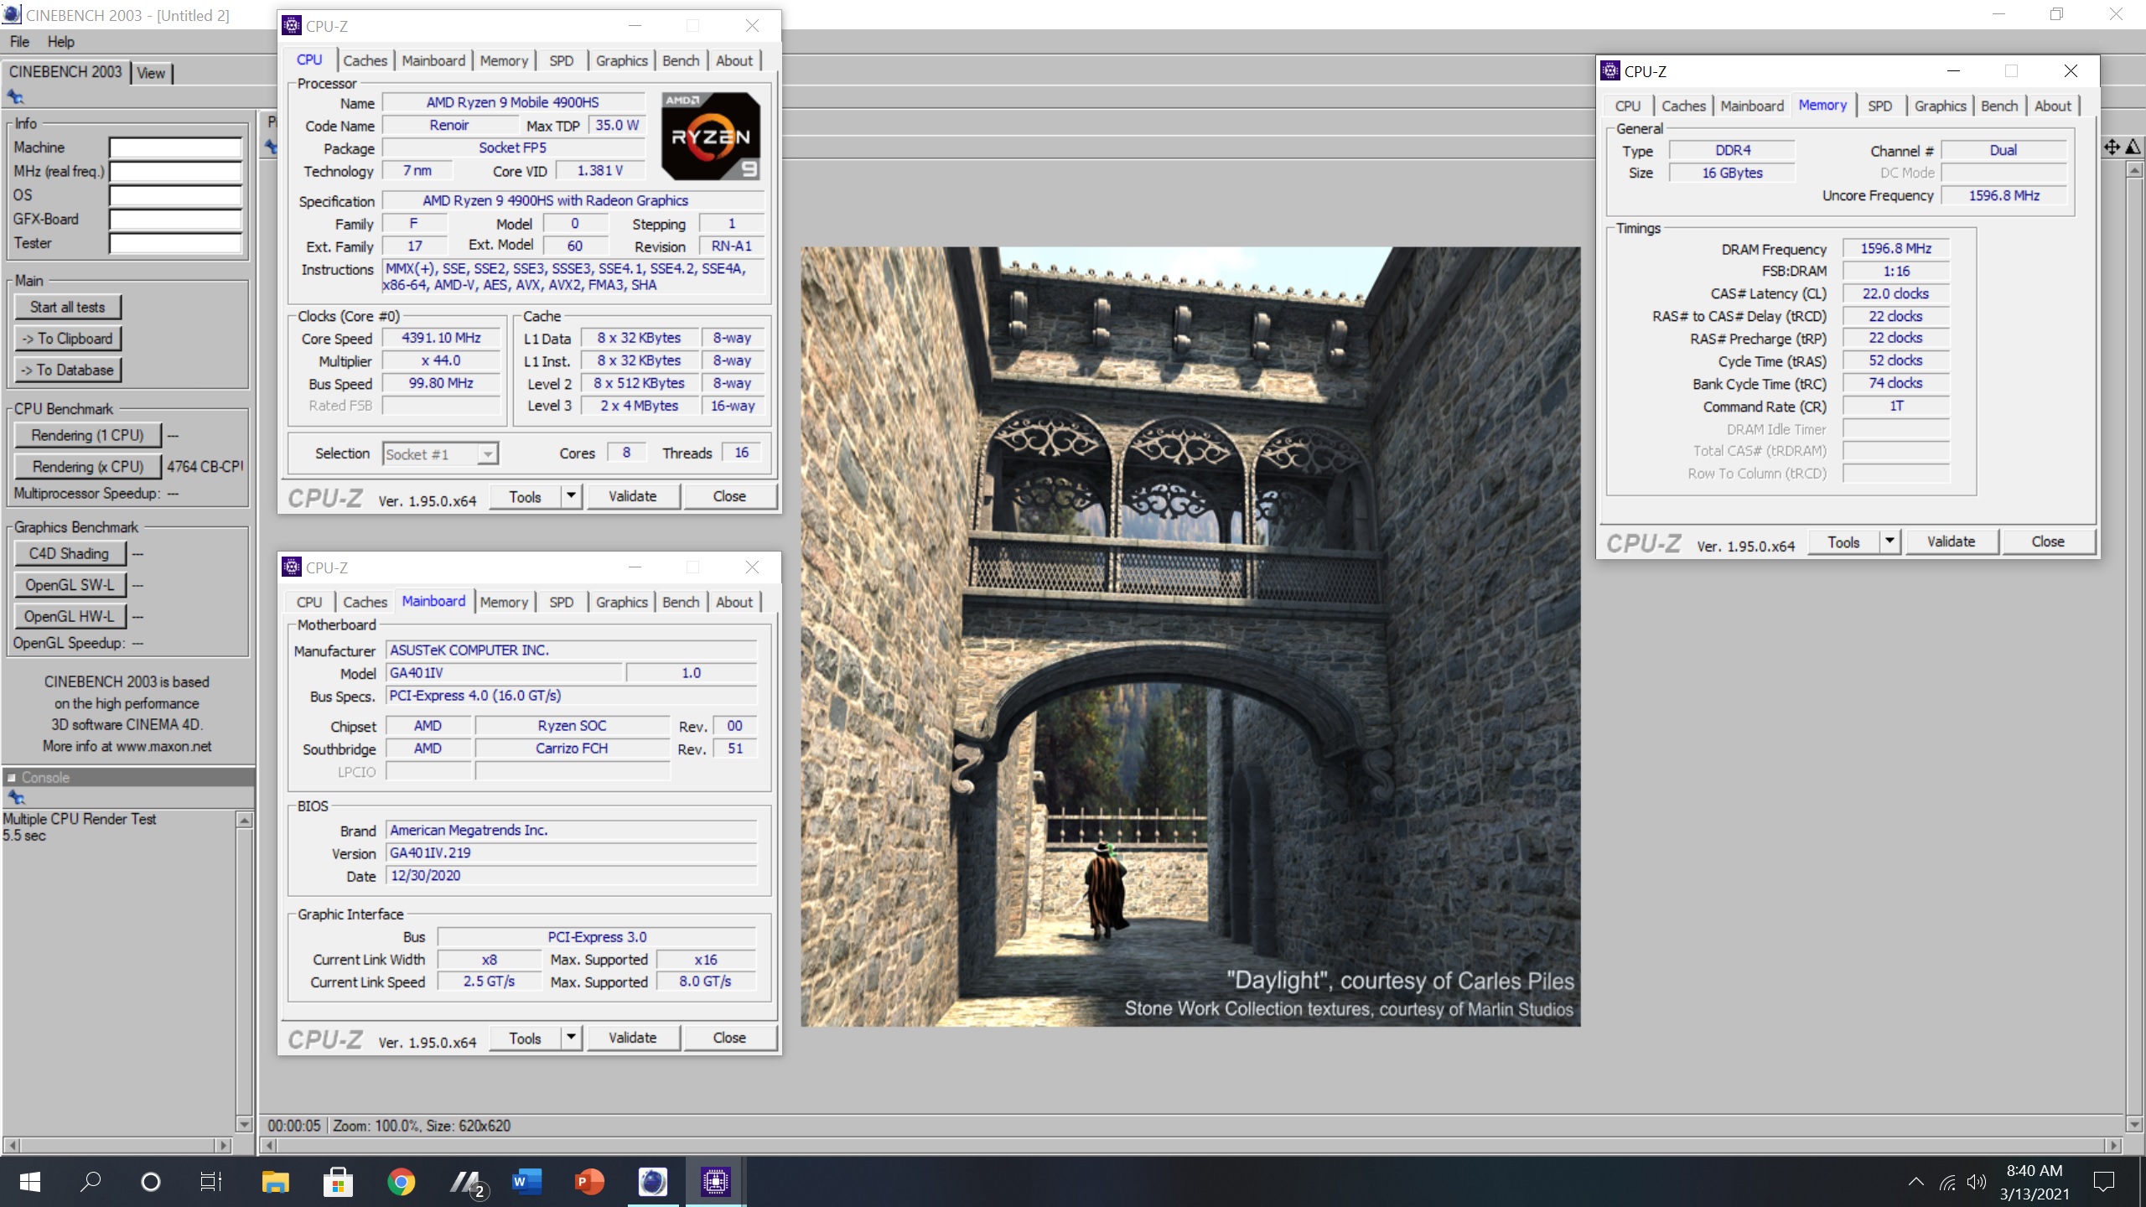Open the notification center icon
Viewport: 2146px width, 1207px height.
coord(2104,1183)
